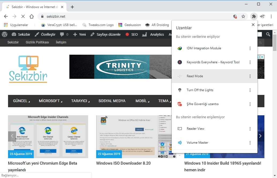Open the comments bubble in admin bar
This screenshot has height=178, width=277.
tap(64, 35)
